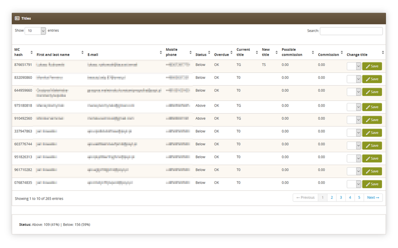Save title for row 832090860
The width and height of the screenshot is (398, 248).
pos(372,79)
